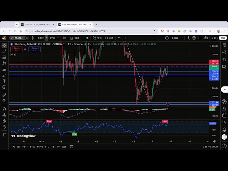Expand the collapsed indicator legend showing 4

pos(13,55)
